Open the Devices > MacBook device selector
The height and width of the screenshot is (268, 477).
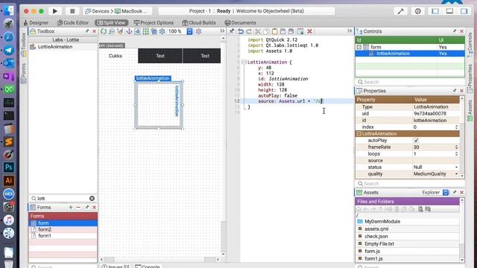pos(118,11)
